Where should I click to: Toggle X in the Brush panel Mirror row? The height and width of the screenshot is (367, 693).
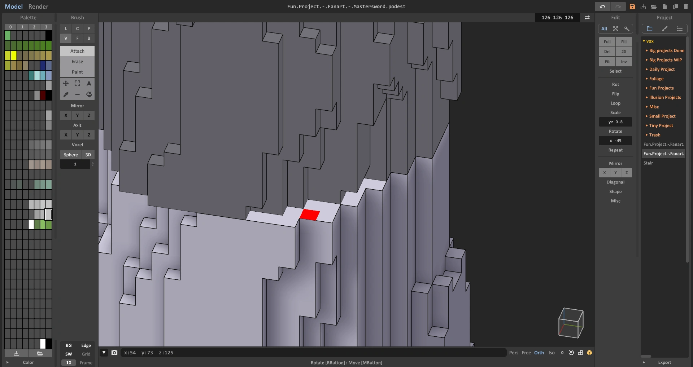66,115
